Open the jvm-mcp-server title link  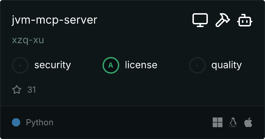54,20
